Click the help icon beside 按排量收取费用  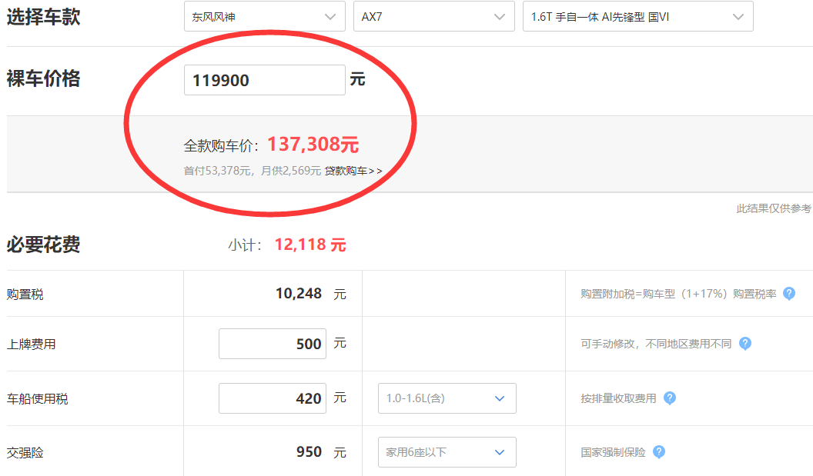pos(669,398)
